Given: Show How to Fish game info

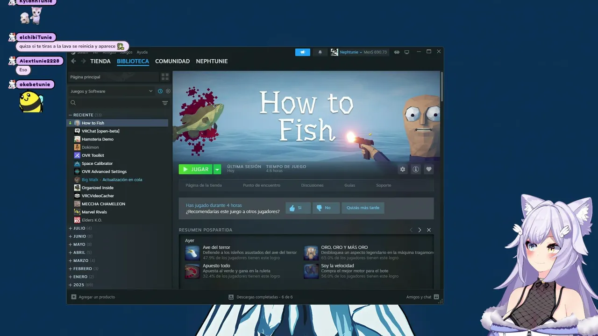Looking at the screenshot, I should point(415,169).
